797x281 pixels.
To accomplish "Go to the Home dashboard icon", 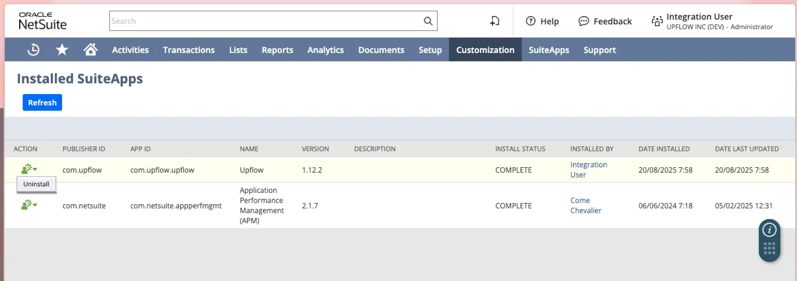I will tap(90, 49).
